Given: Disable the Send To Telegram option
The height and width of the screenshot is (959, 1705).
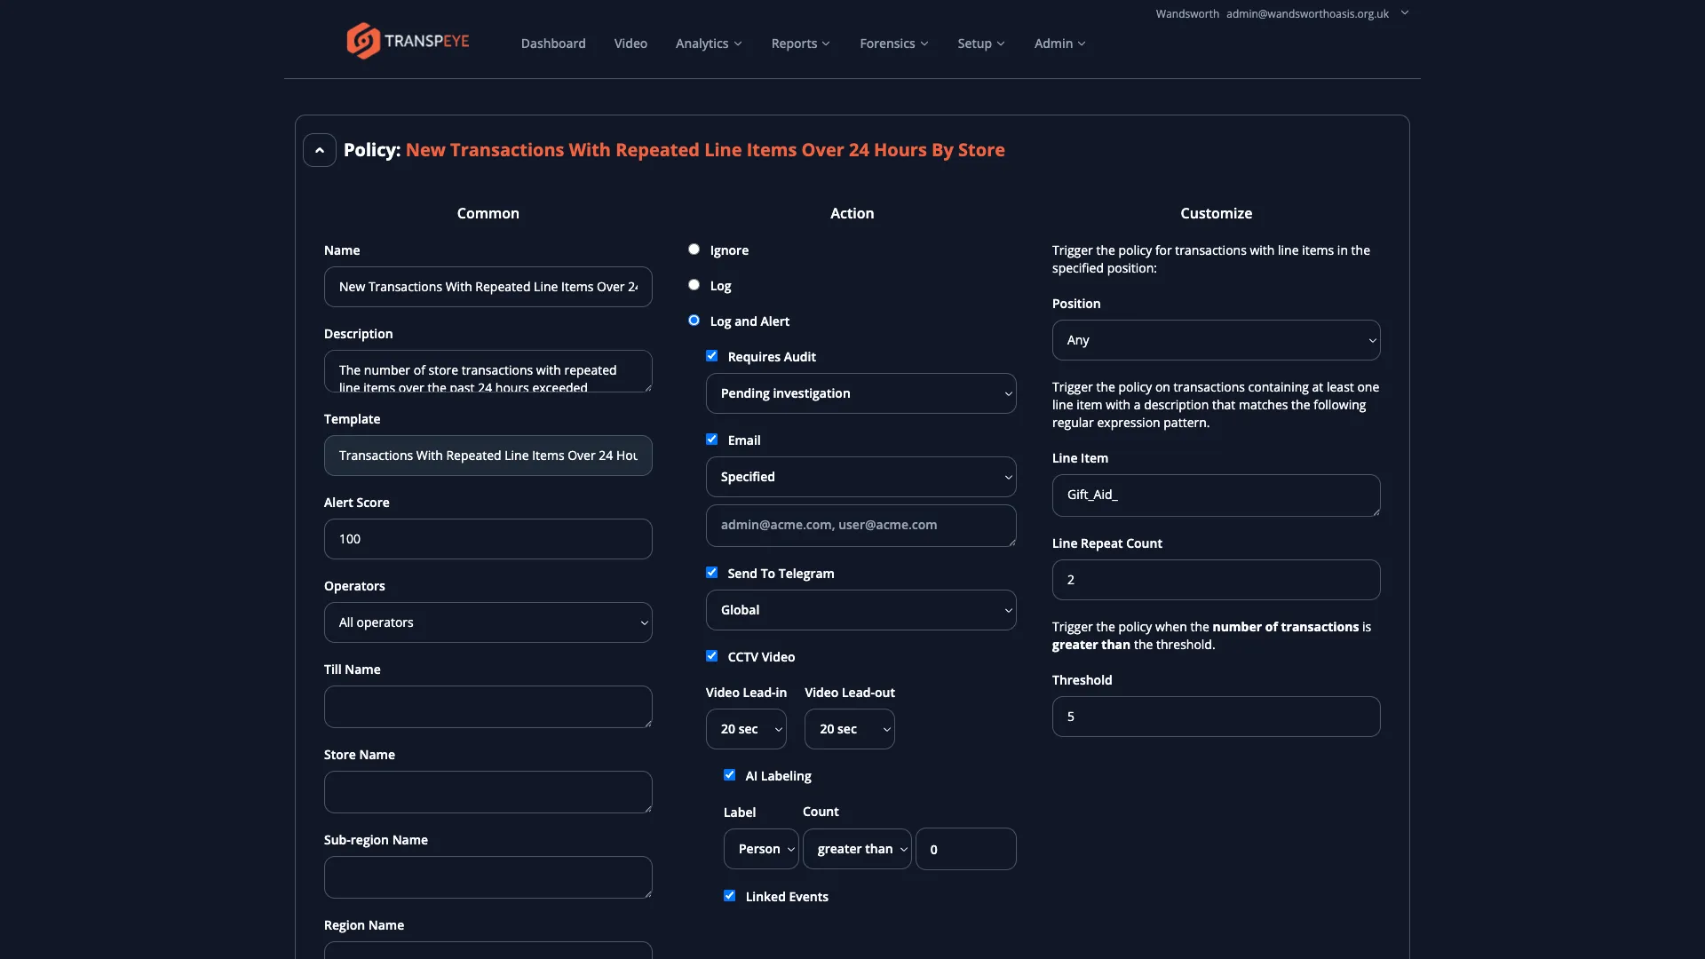Looking at the screenshot, I should tap(711, 572).
